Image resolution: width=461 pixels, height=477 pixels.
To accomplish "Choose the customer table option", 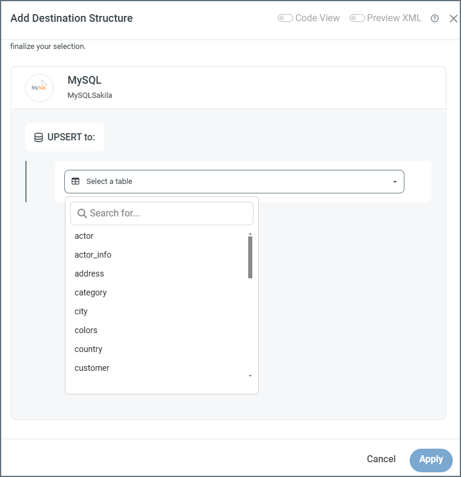I will pos(92,368).
